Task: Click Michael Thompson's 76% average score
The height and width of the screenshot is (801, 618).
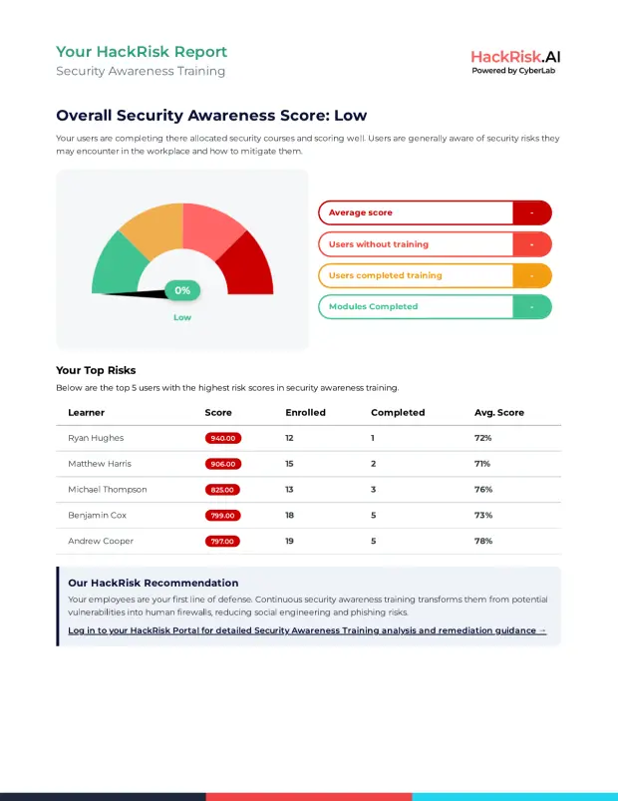Action: pyautogui.click(x=483, y=490)
